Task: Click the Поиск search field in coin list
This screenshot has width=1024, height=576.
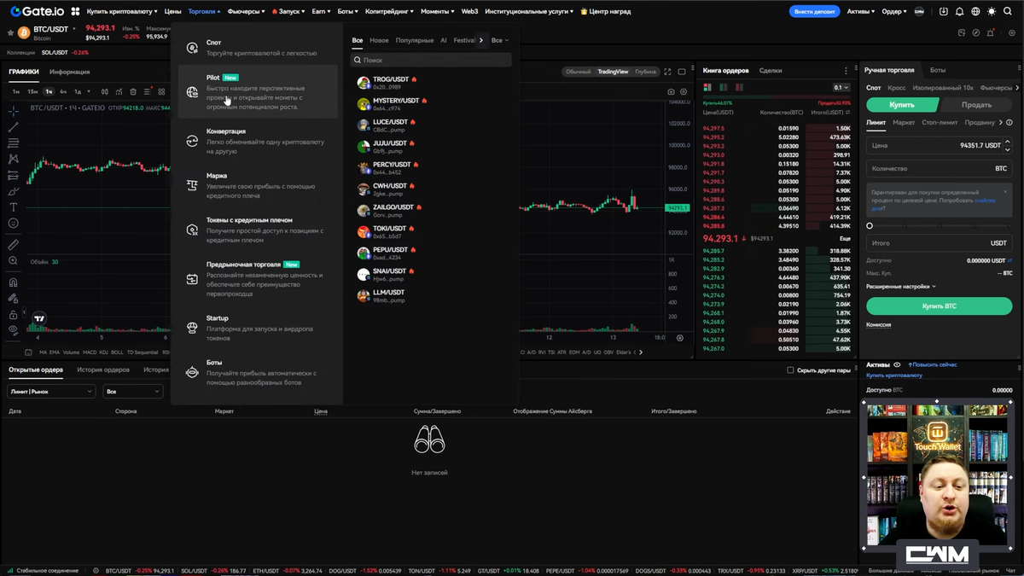Action: click(x=433, y=61)
